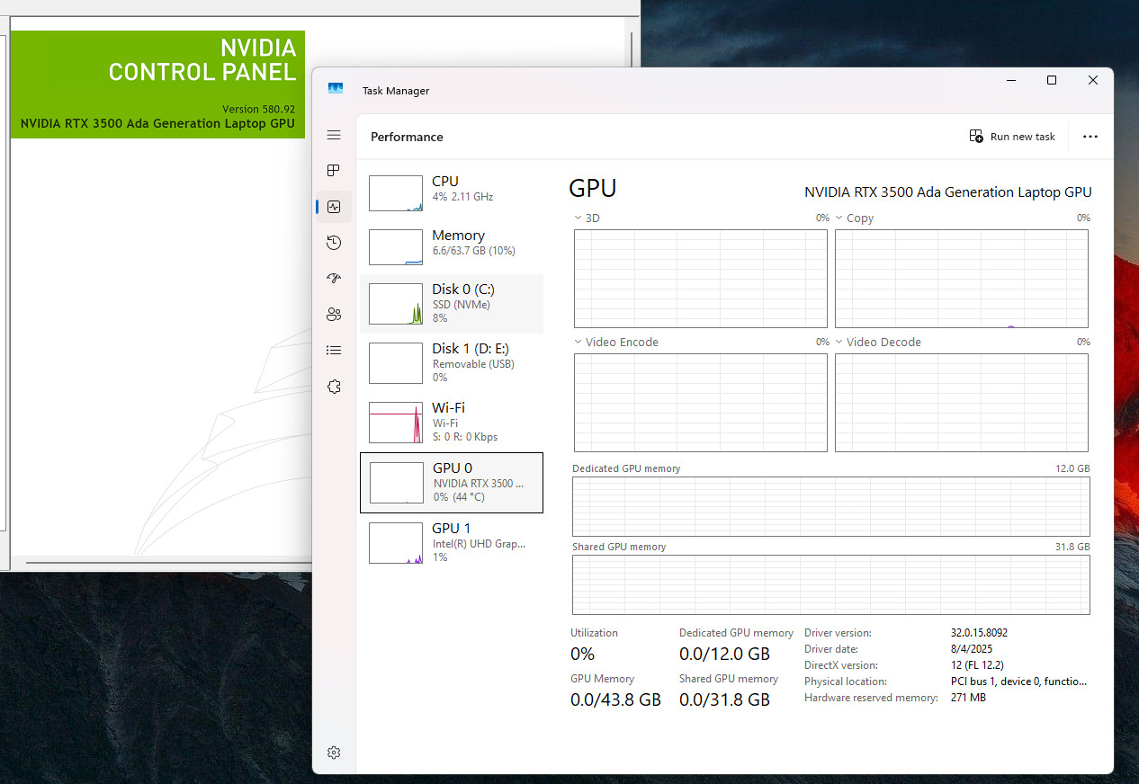The image size is (1139, 784).
Task: Click the Wi-Fi throughput mini graph thumbnail
Action: click(x=396, y=423)
